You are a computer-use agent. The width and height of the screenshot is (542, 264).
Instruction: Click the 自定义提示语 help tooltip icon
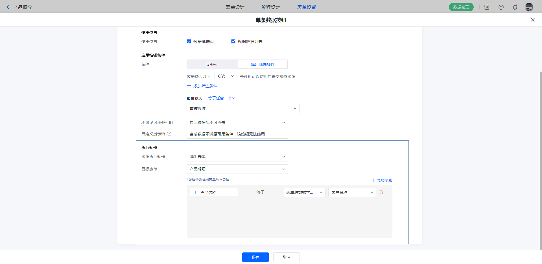tap(169, 134)
